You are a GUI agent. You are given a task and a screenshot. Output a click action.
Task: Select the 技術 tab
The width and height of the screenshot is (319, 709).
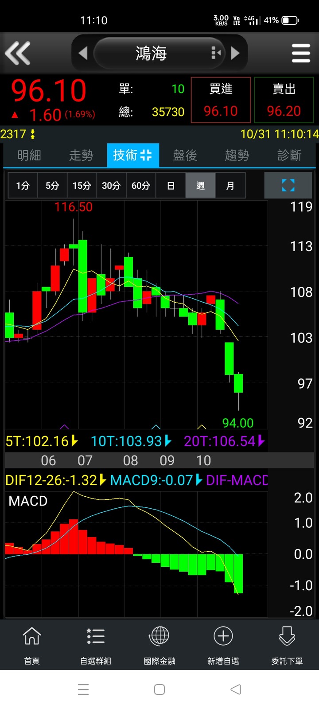[133, 155]
